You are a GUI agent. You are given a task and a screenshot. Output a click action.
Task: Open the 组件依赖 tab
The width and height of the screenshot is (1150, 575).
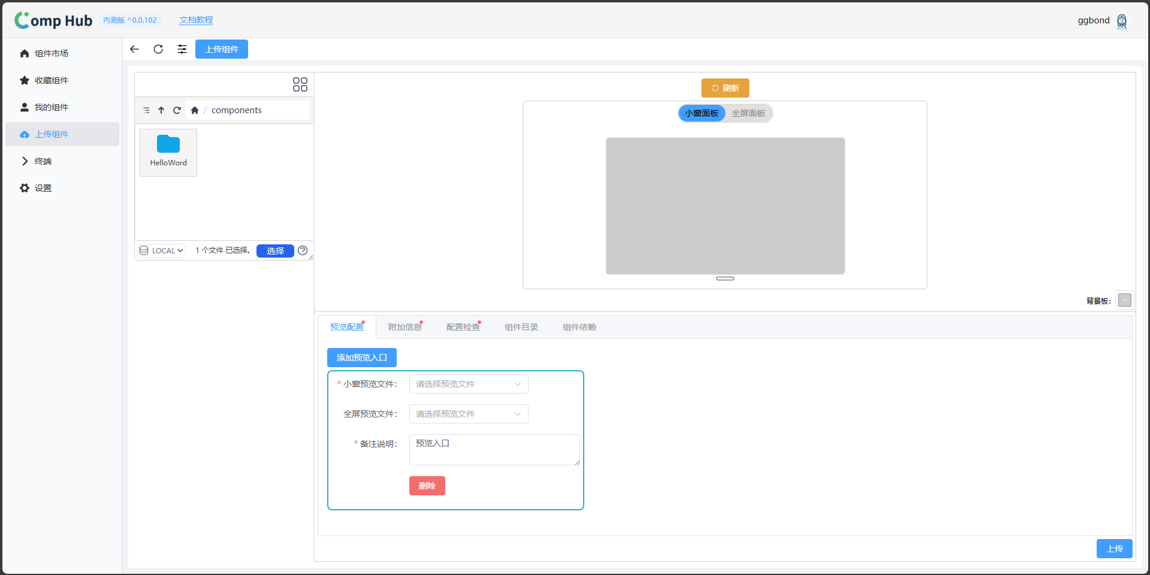click(x=579, y=327)
